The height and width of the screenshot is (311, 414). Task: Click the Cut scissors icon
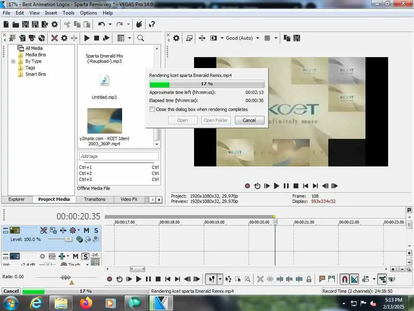pos(68,25)
